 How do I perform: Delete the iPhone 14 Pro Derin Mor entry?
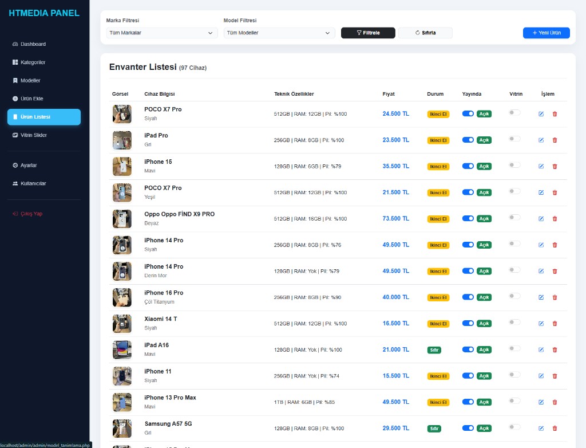point(555,271)
